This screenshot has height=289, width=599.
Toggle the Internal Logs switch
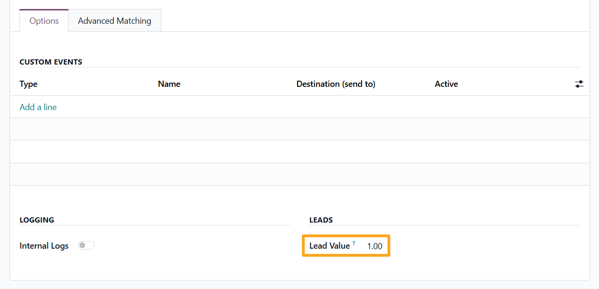pyautogui.click(x=87, y=245)
